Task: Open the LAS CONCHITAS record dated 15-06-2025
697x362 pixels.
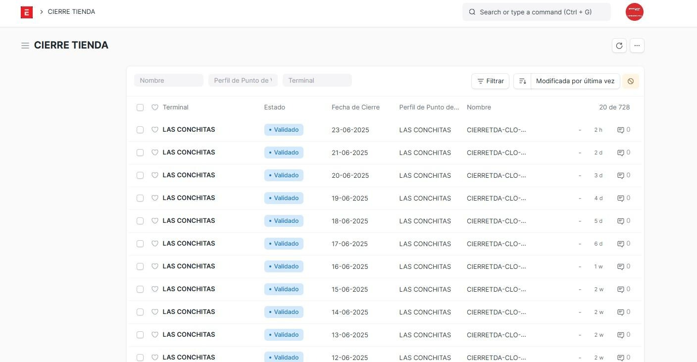Action: pyautogui.click(x=189, y=289)
